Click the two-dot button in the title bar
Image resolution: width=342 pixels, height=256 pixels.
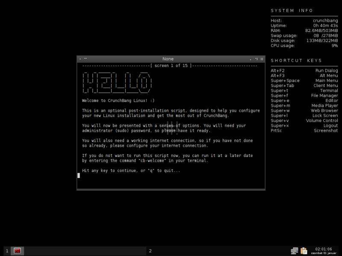coord(85,58)
